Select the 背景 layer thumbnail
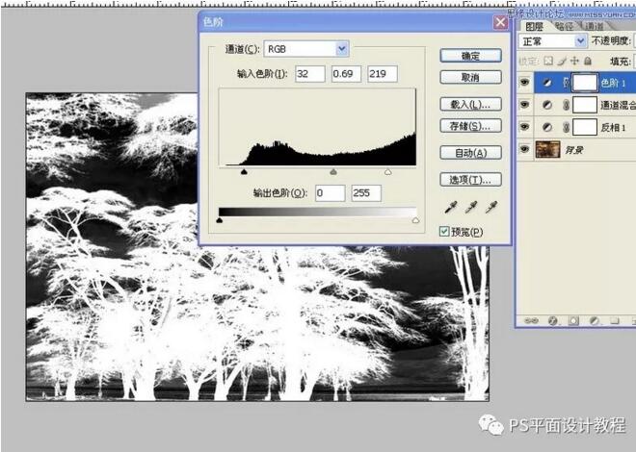636x452 pixels. 547,150
